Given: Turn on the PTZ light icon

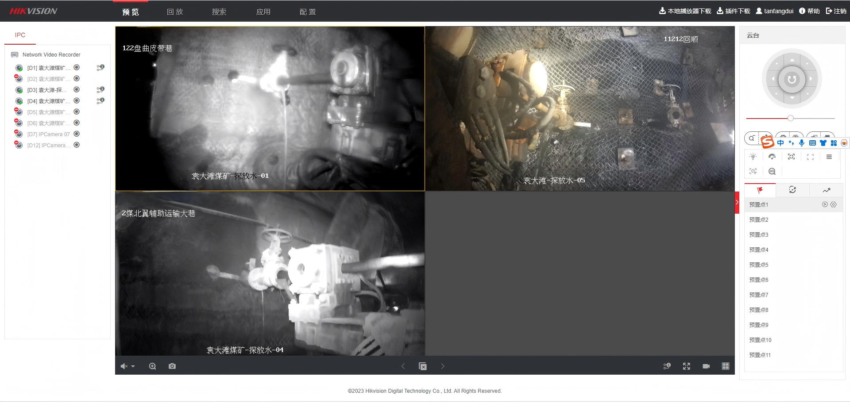Looking at the screenshot, I should pyautogui.click(x=753, y=157).
